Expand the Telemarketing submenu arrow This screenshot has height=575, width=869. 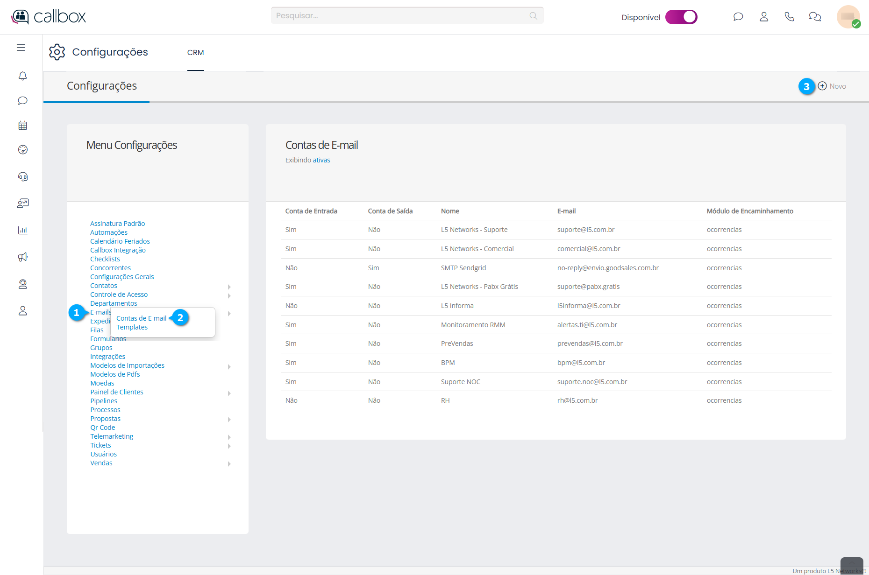[x=229, y=437]
